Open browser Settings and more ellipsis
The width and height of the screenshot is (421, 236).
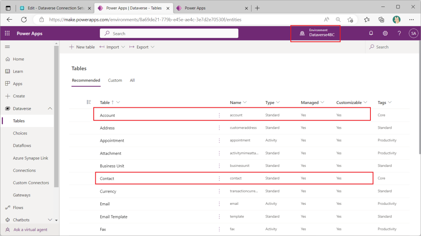[x=411, y=20]
